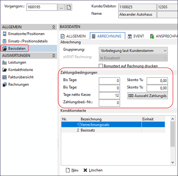Click the new document icon beside Vorgangsnr.
The height and width of the screenshot is (176, 178).
(69, 7)
